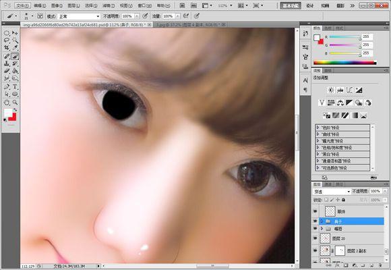Viewport: 391px width, 270px height.
Task: Select the Clone Stamp tool
Action: [x=7, y=63]
